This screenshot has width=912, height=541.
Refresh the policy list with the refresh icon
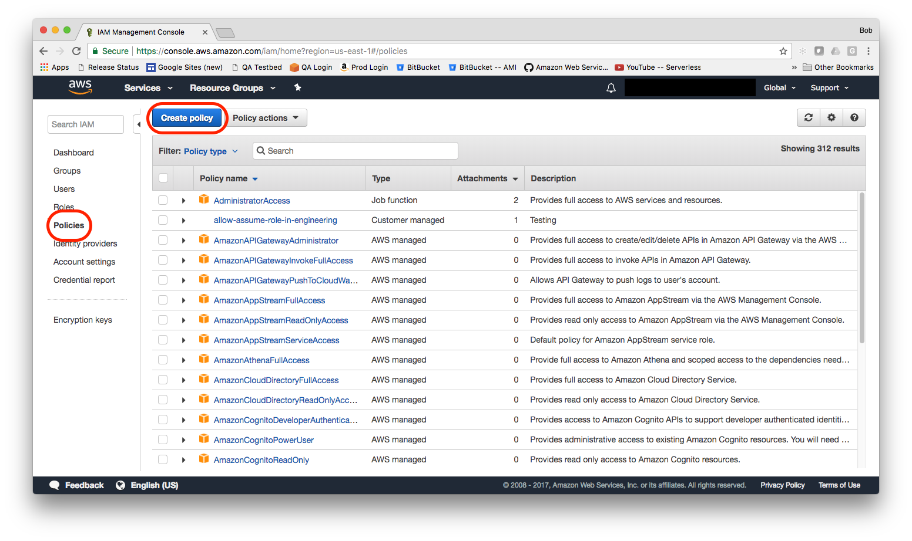[x=809, y=117]
